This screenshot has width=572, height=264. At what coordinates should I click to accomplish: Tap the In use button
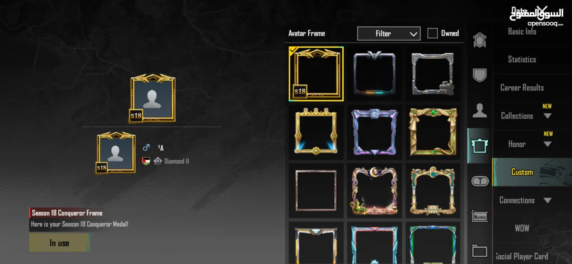[x=59, y=243]
